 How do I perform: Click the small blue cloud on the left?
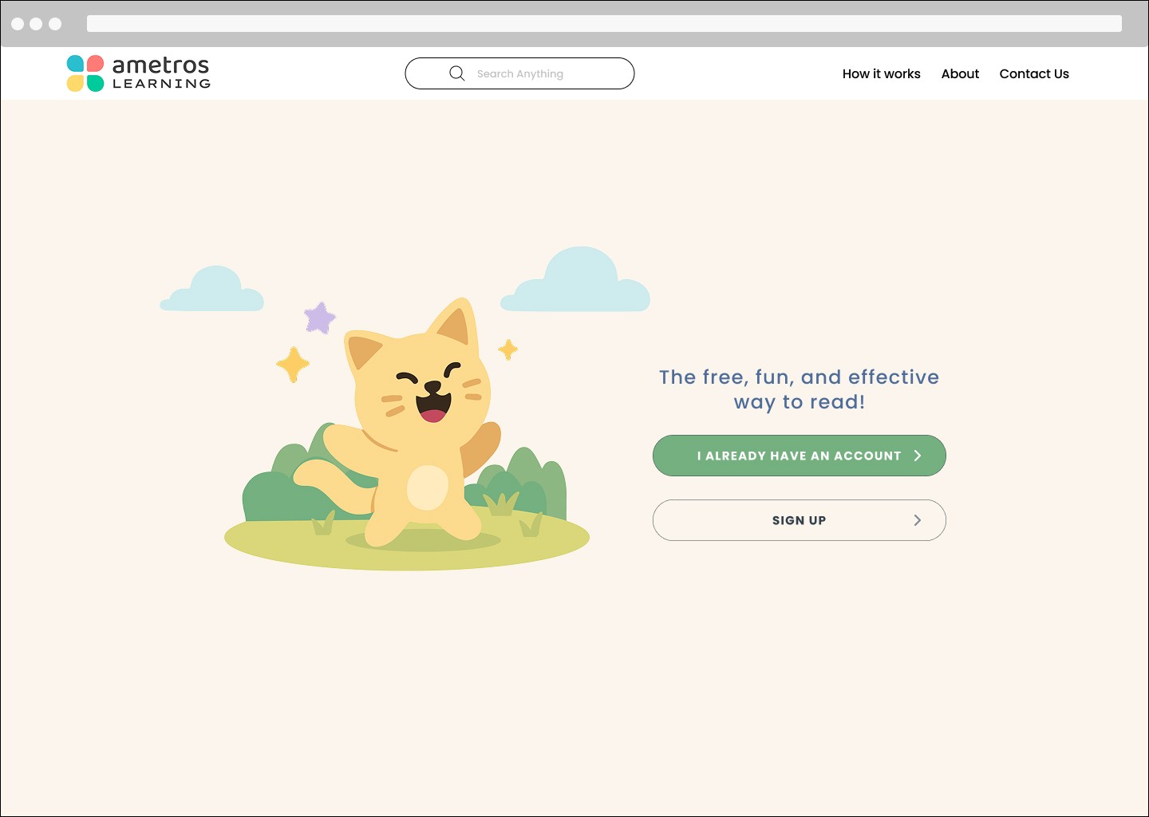click(212, 289)
